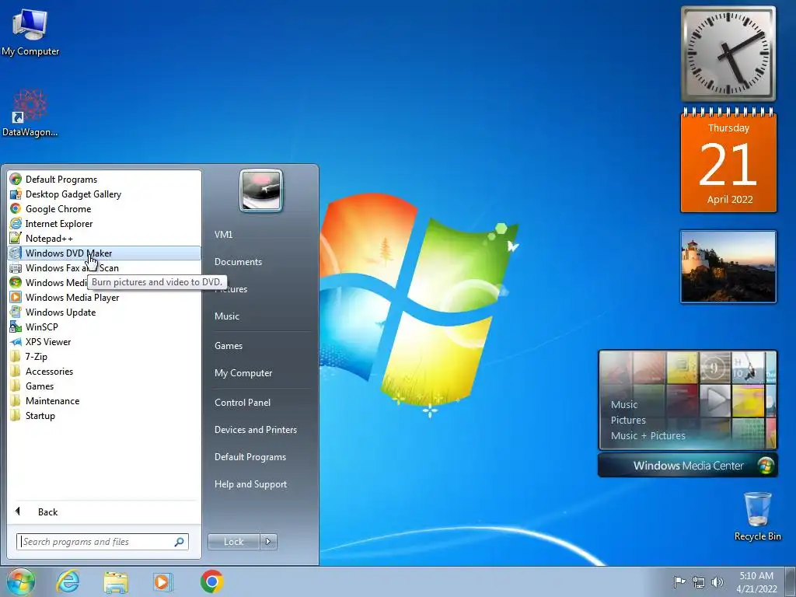The height and width of the screenshot is (597, 796).
Task: Select Music + Pictures in Media Center gadget
Action: tap(648, 435)
